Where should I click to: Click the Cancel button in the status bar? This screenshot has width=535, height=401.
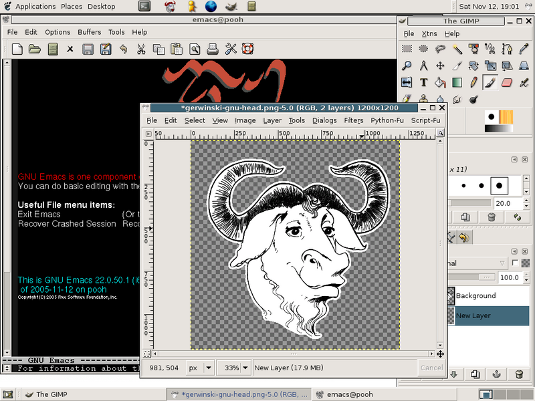pos(431,367)
